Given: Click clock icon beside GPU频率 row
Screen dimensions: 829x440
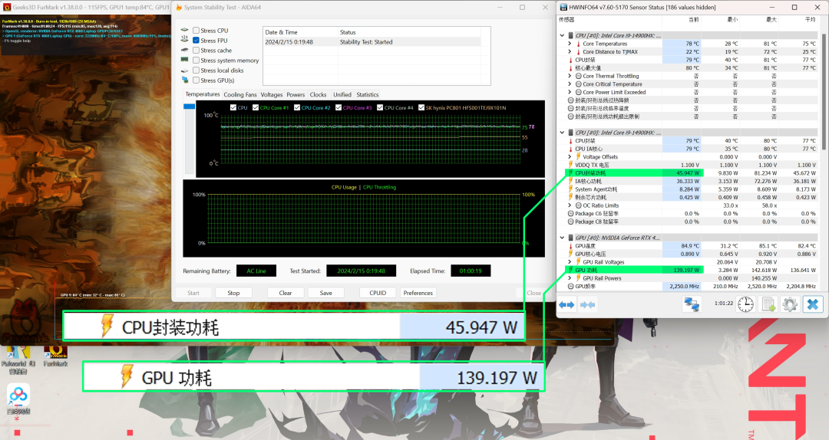Looking at the screenshot, I should coord(570,286).
